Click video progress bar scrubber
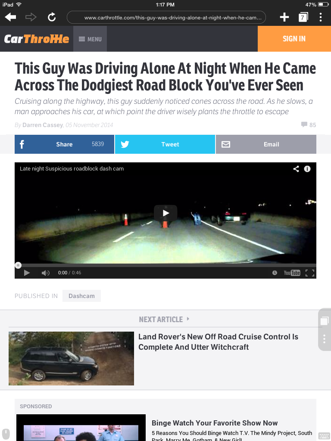Image resolution: width=331 pixels, height=441 pixels. (x=18, y=265)
